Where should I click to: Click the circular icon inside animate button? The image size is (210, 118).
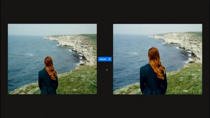coord(110,59)
